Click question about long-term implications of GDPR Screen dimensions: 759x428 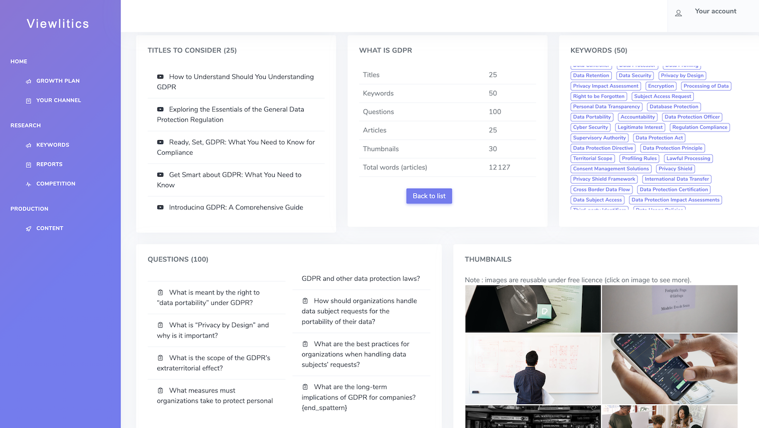[359, 397]
